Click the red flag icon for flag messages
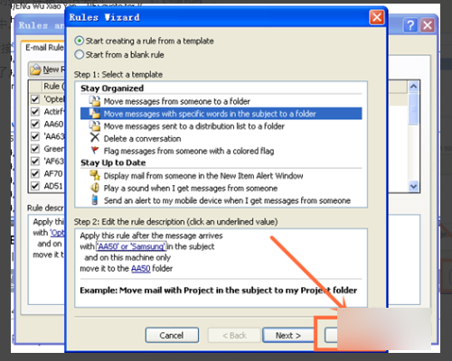 pyautogui.click(x=95, y=150)
